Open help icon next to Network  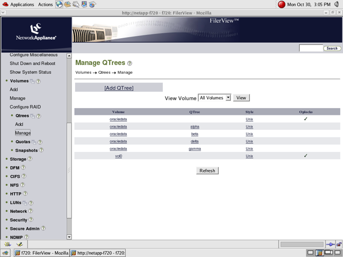[30, 211]
